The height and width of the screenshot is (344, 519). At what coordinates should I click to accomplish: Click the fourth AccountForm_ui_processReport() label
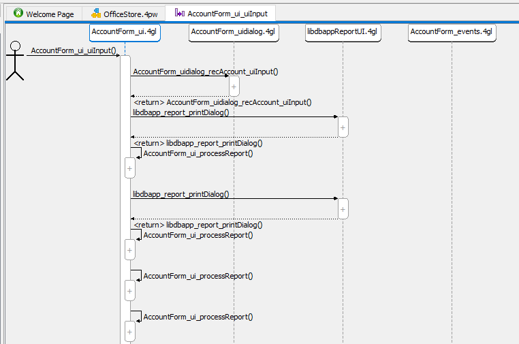coord(198,317)
